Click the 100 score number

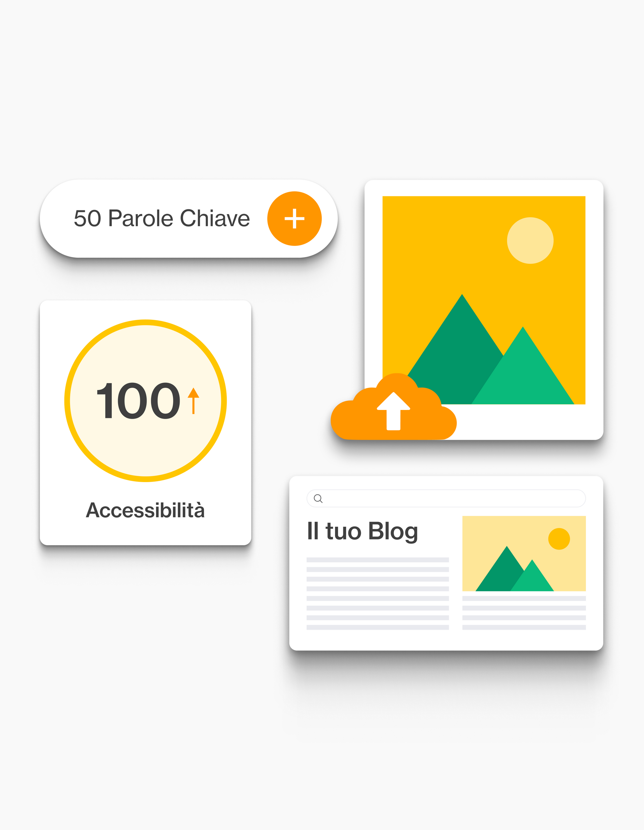point(138,401)
